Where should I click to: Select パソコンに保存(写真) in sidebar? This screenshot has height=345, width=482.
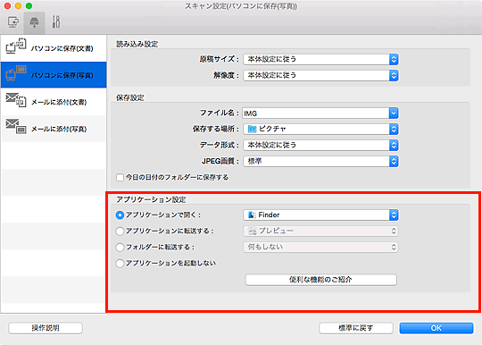[54, 75]
